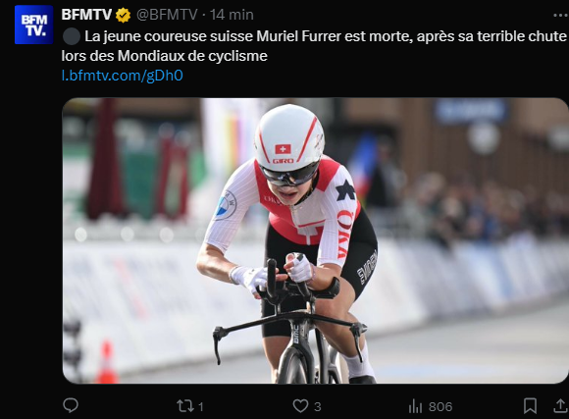569x419 pixels.
Task: Click the "Mondiaux de cyclisme" second text line
Action: 165,56
